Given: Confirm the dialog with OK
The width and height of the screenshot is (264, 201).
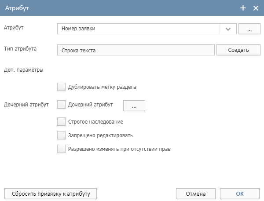Looking at the screenshot, I should click(x=240, y=194).
